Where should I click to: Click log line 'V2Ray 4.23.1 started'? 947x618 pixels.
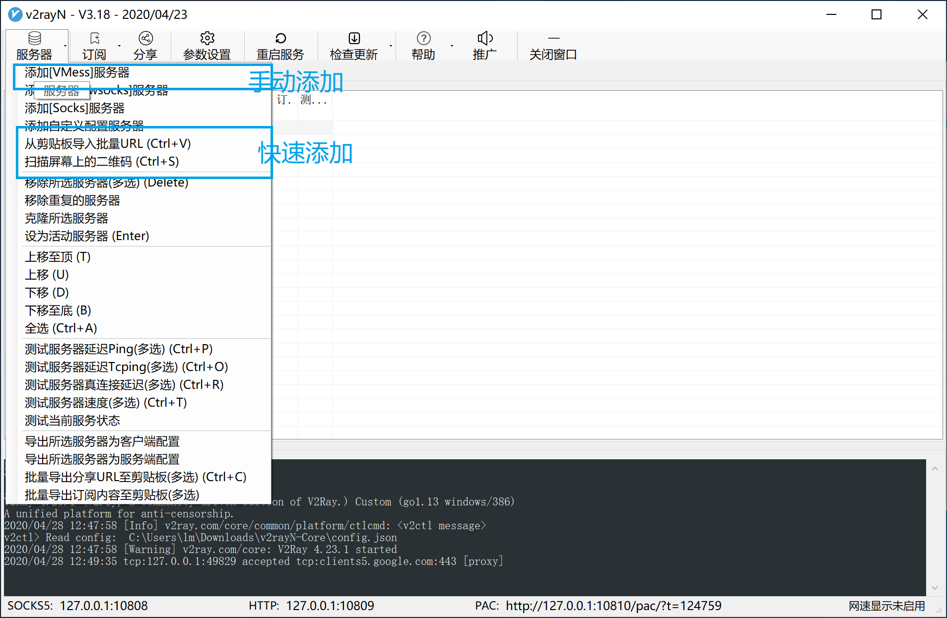click(x=201, y=550)
